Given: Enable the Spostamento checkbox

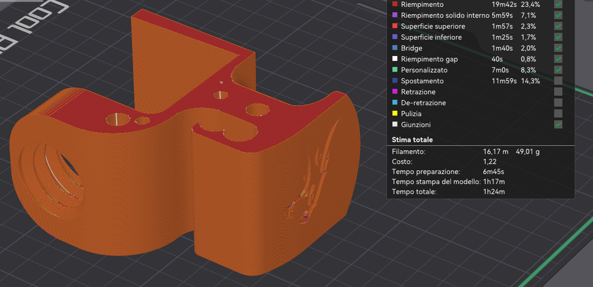Looking at the screenshot, I should (x=558, y=81).
